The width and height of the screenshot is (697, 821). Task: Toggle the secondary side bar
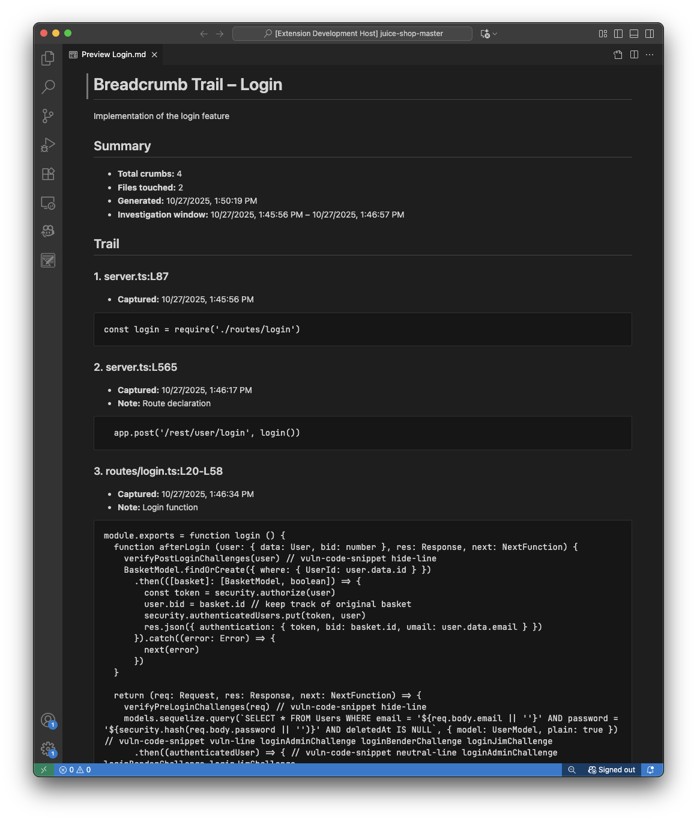click(648, 34)
